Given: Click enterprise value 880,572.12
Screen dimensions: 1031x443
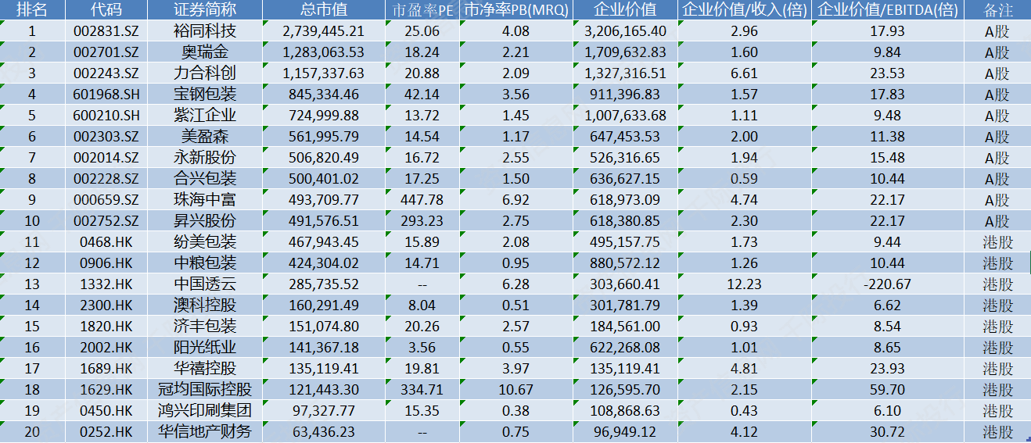Looking at the screenshot, I should pyautogui.click(x=627, y=263).
